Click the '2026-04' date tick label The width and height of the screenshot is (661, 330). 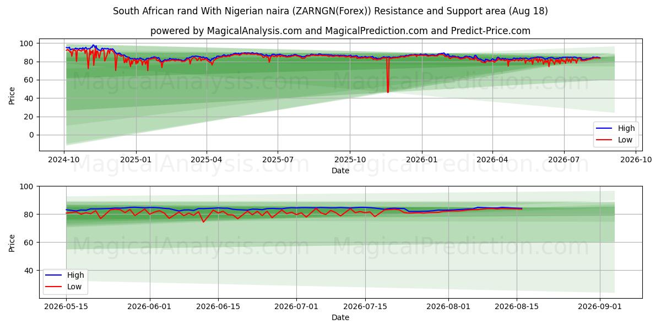(x=492, y=159)
